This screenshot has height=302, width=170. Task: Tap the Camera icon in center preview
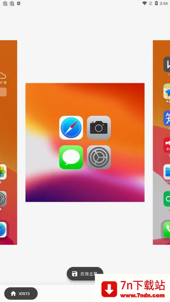pos(99,128)
